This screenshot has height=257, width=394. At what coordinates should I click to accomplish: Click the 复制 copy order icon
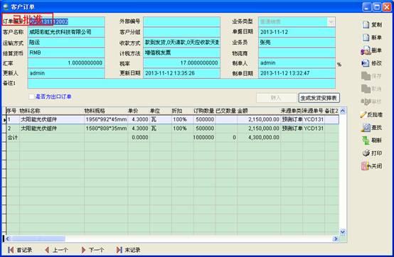coord(366,25)
